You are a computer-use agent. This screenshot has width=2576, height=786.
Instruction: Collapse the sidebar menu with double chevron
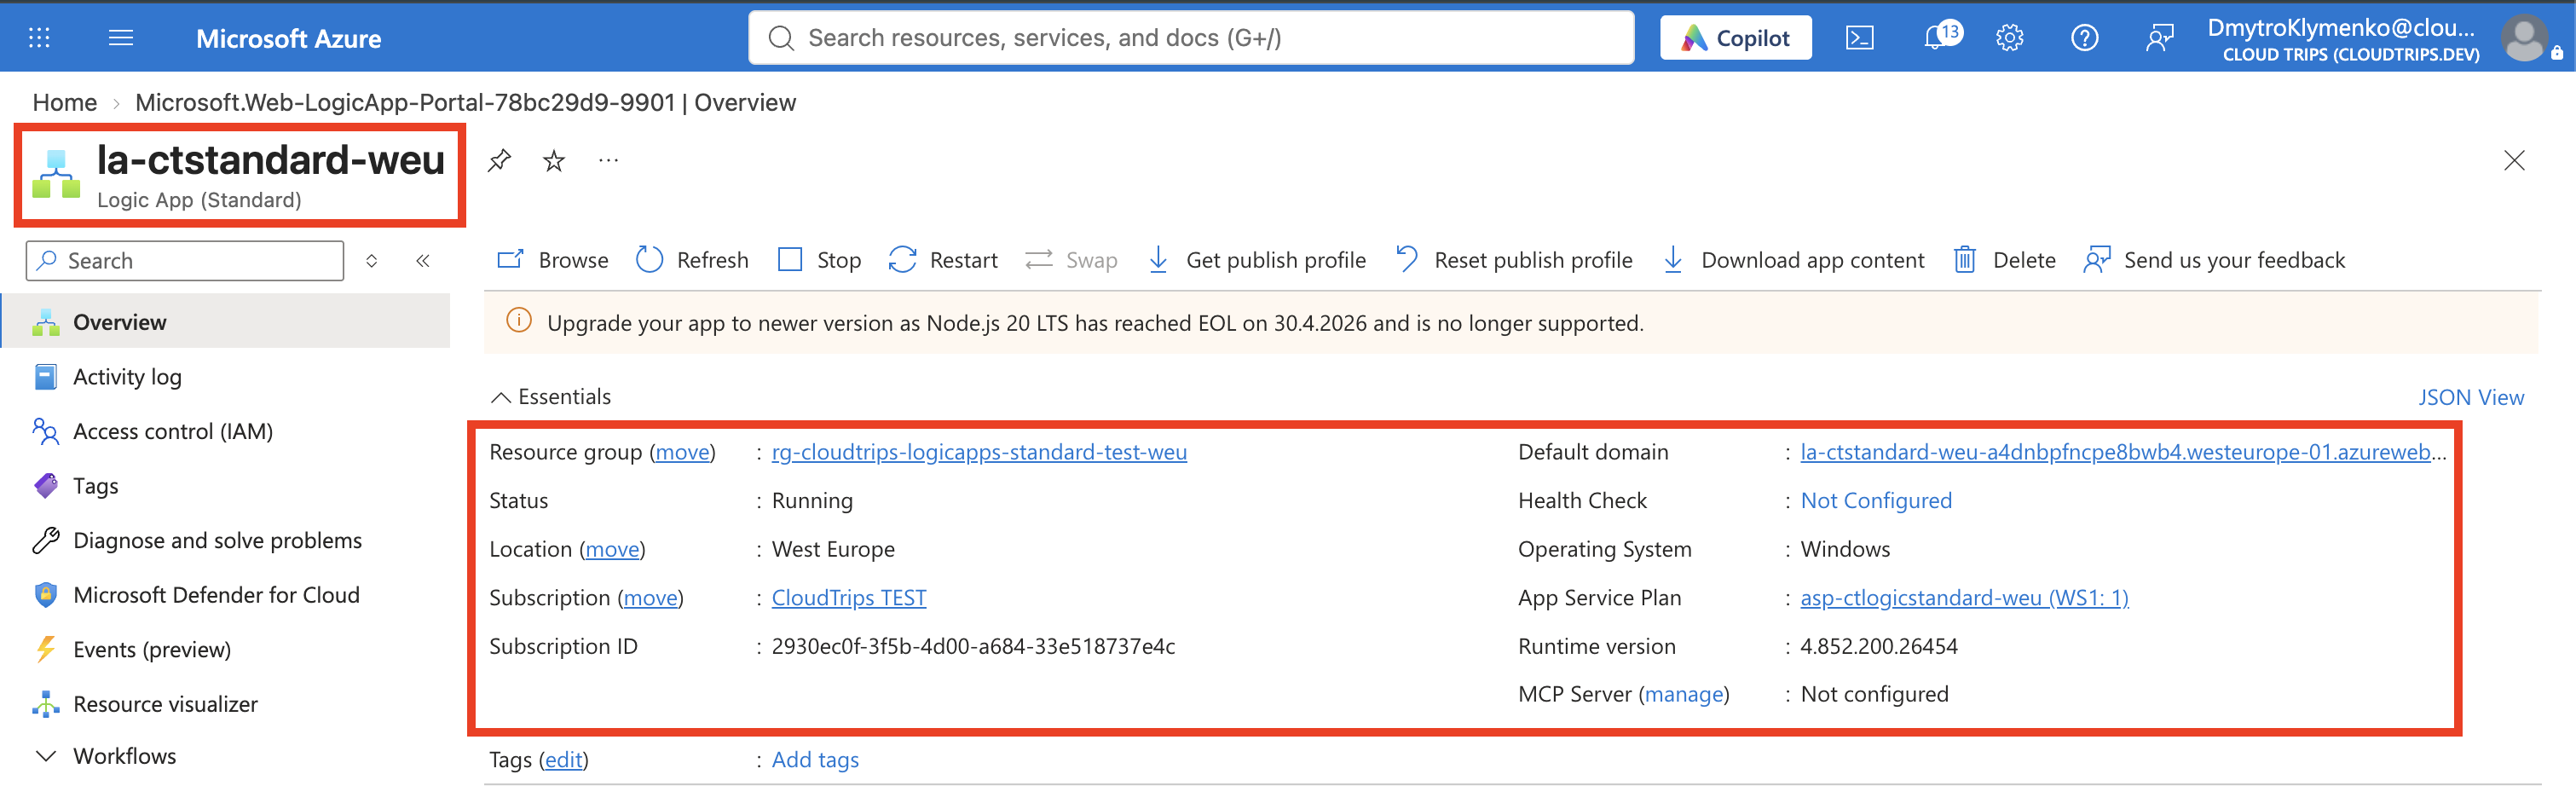[x=423, y=261]
